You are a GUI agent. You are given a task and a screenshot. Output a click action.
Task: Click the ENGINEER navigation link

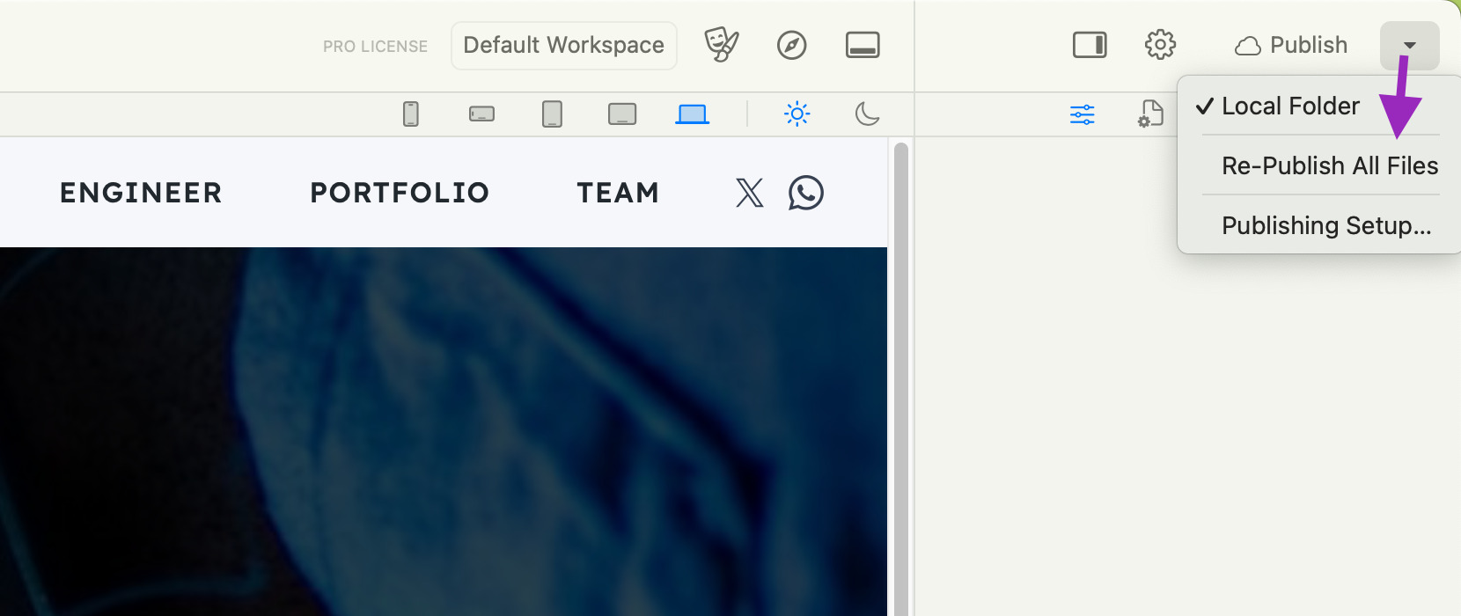[x=141, y=193]
